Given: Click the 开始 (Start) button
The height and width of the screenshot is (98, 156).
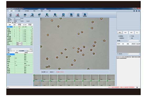Looking at the screenshot, I should coord(120,32).
